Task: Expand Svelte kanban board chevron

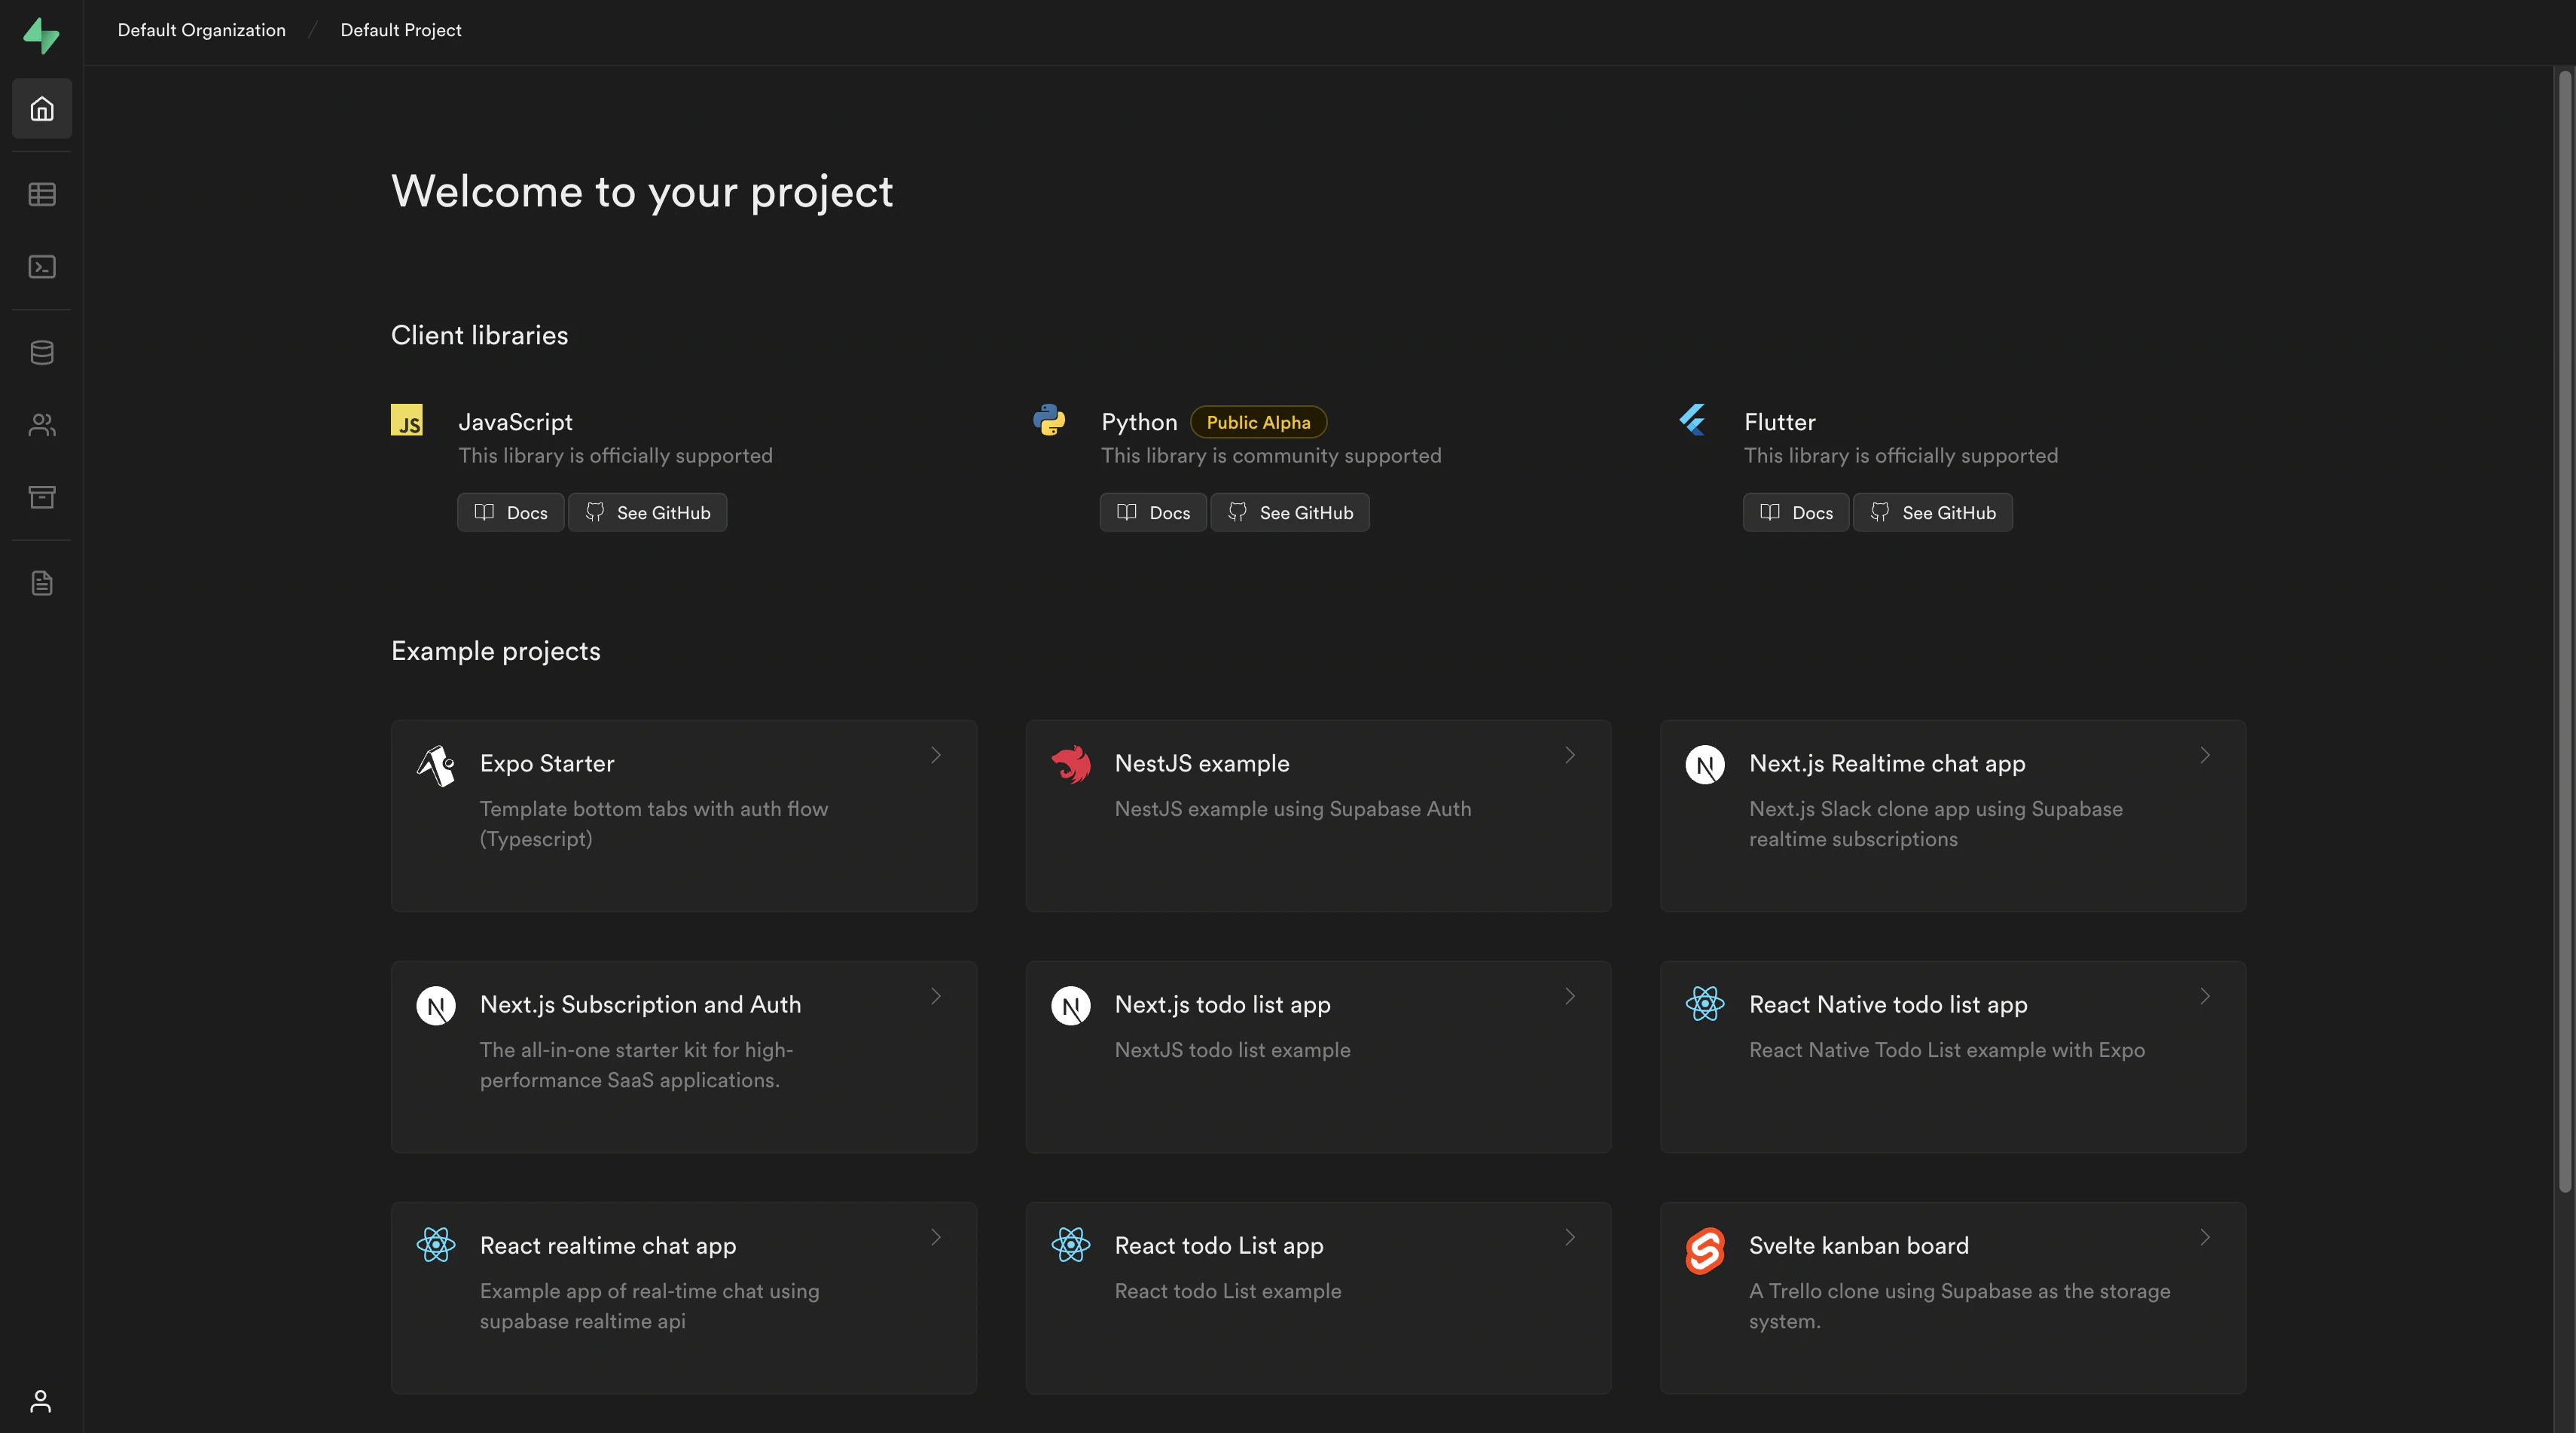Action: (x=2205, y=1237)
